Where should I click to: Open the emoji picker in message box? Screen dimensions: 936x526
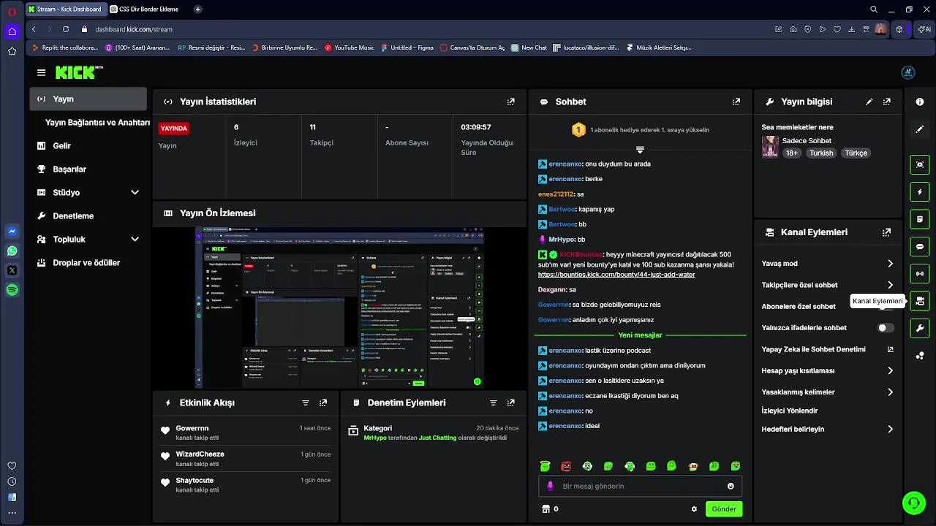pyautogui.click(x=731, y=487)
